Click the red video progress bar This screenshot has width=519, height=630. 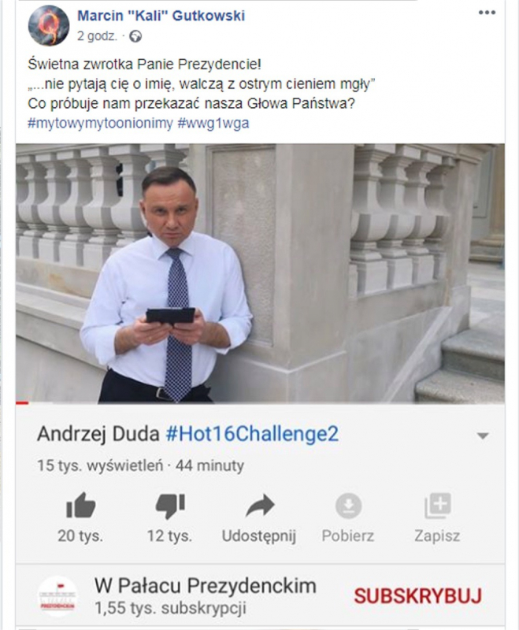pyautogui.click(x=23, y=402)
